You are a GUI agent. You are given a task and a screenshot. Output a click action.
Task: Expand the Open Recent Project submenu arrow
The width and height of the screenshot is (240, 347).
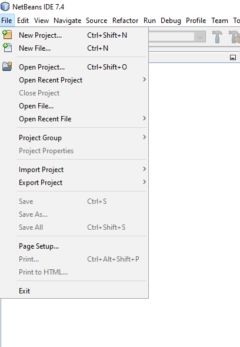click(x=144, y=80)
